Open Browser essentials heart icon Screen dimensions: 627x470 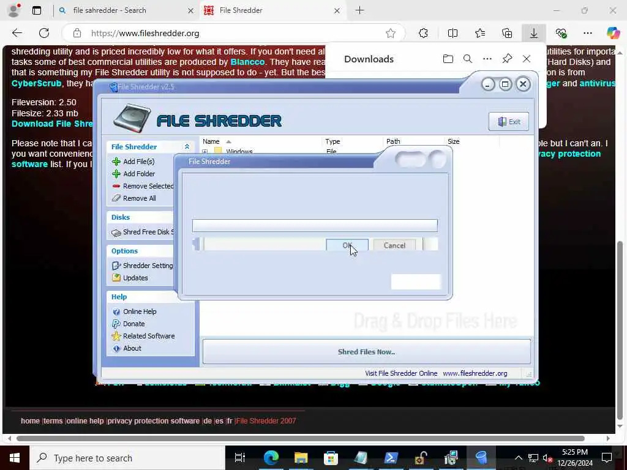(x=561, y=33)
